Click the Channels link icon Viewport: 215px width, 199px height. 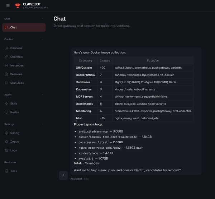pyautogui.click(x=6, y=57)
